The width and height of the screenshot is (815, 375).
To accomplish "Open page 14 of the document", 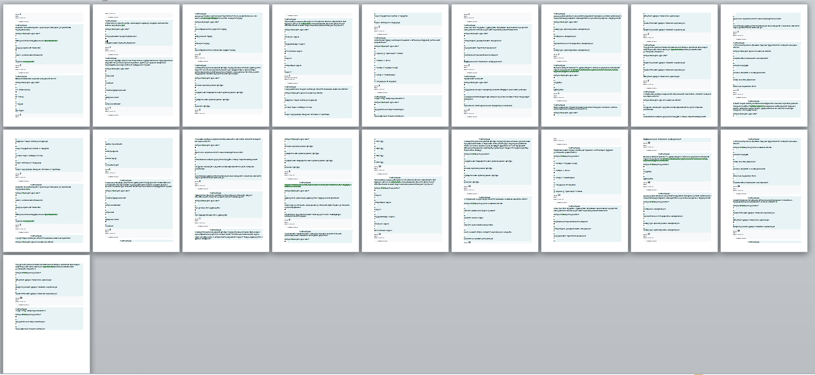I will coord(405,191).
